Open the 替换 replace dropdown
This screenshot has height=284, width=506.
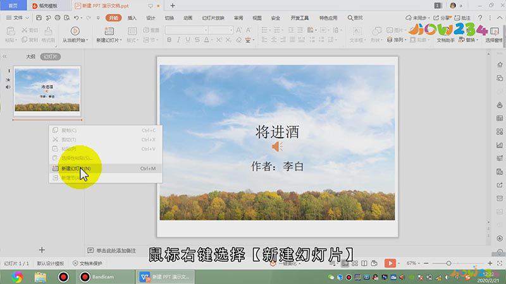[x=468, y=40]
